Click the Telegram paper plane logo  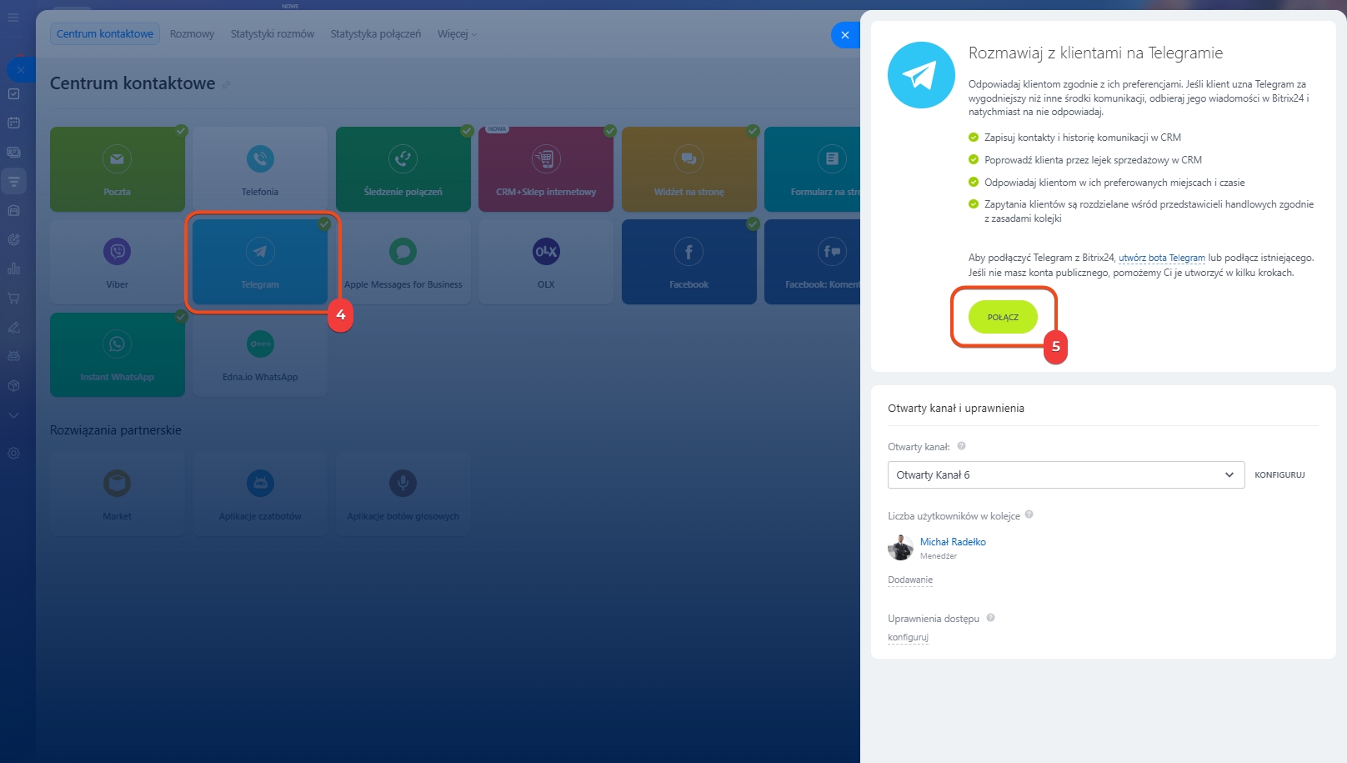921,75
